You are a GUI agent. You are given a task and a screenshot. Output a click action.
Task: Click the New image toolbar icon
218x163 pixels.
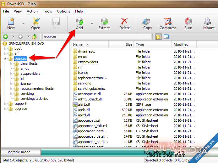[x=11, y=22]
